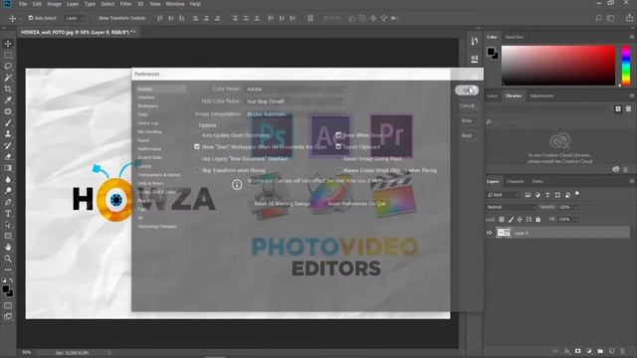Select the Magic Wand tool
The height and width of the screenshot is (358, 637).
[x=8, y=78]
